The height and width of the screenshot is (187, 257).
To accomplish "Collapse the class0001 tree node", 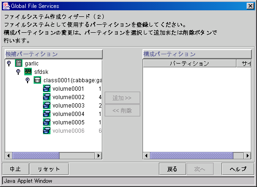I will click(28, 80).
